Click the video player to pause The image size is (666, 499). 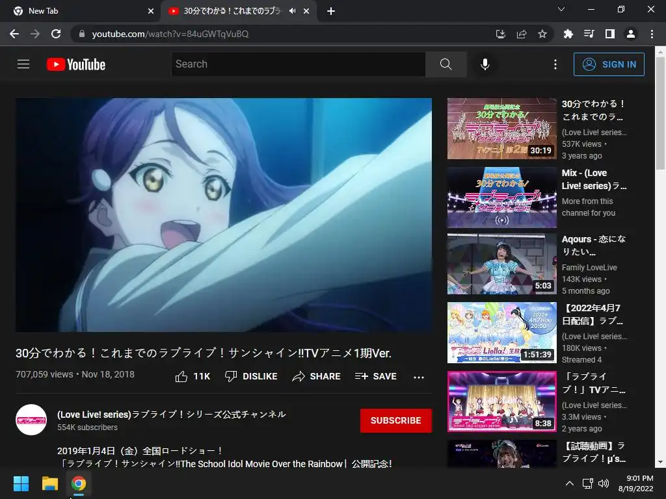(x=224, y=214)
